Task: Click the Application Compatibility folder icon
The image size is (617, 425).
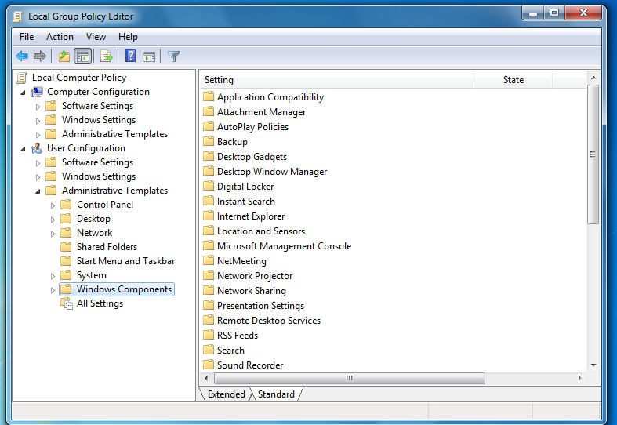Action: [x=209, y=96]
